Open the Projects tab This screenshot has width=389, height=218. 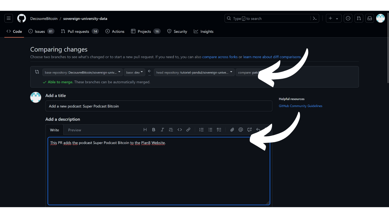146,31
